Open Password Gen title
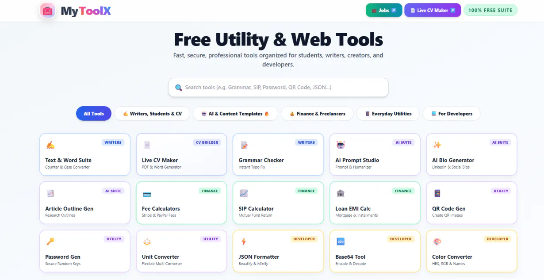 [x=63, y=257]
